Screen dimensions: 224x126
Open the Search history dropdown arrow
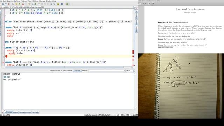(124, 71)
